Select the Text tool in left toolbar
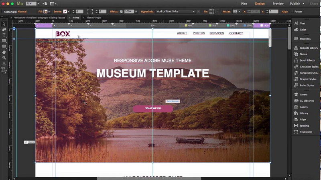321x180 pixels. tap(4, 35)
